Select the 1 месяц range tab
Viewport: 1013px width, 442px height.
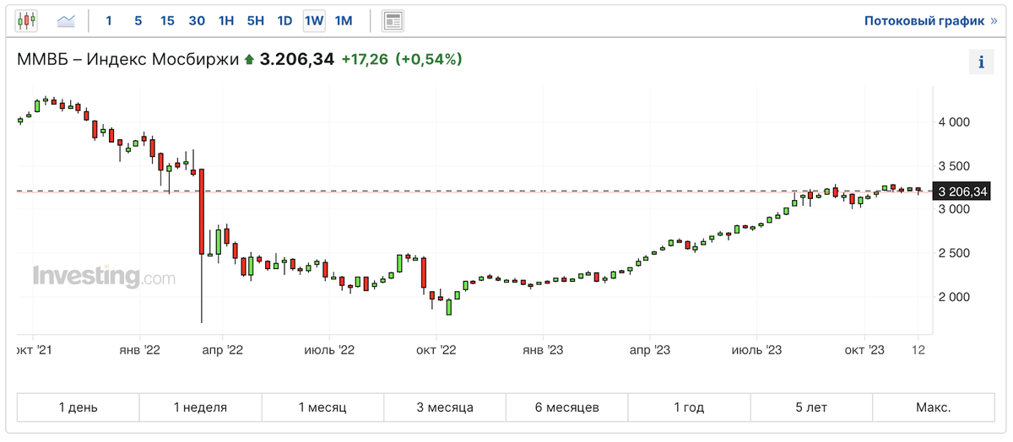322,407
